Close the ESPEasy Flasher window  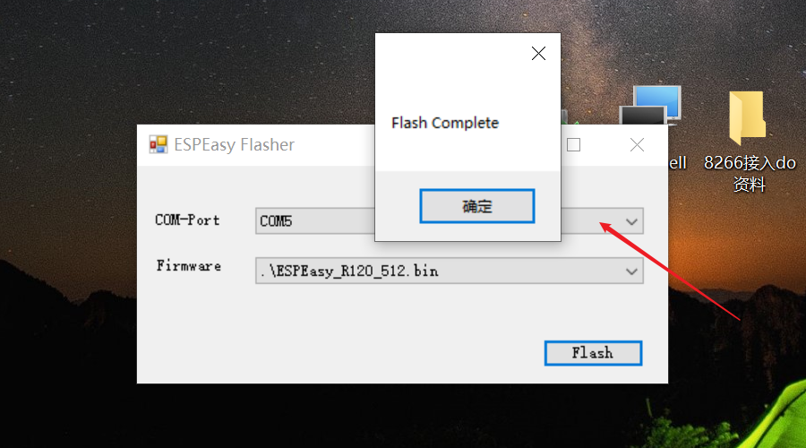point(637,145)
